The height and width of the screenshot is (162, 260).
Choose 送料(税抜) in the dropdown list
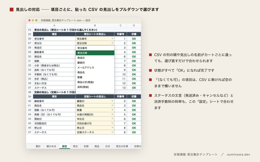coord(95,87)
